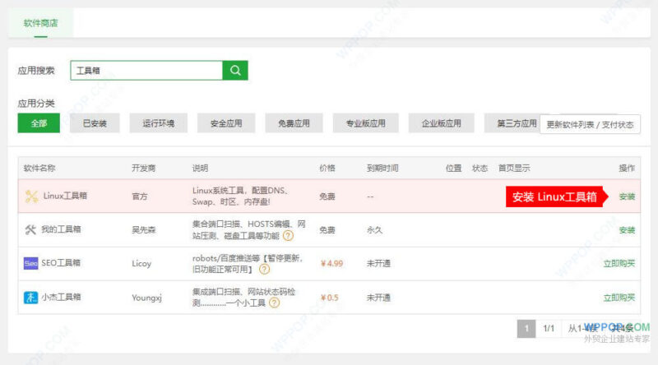Click the SEO工具箱 icon
Screen dimensions: 658x365
(x=31, y=263)
